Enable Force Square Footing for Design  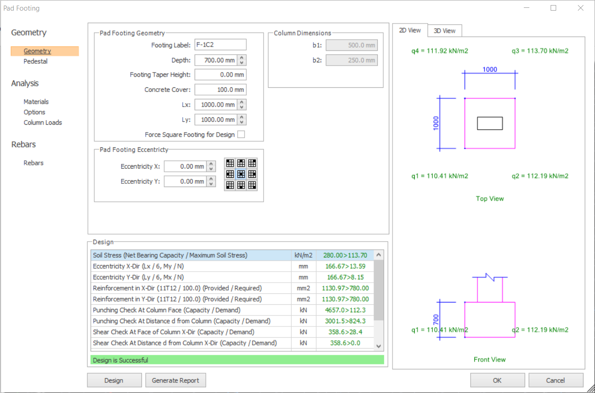tap(241, 135)
